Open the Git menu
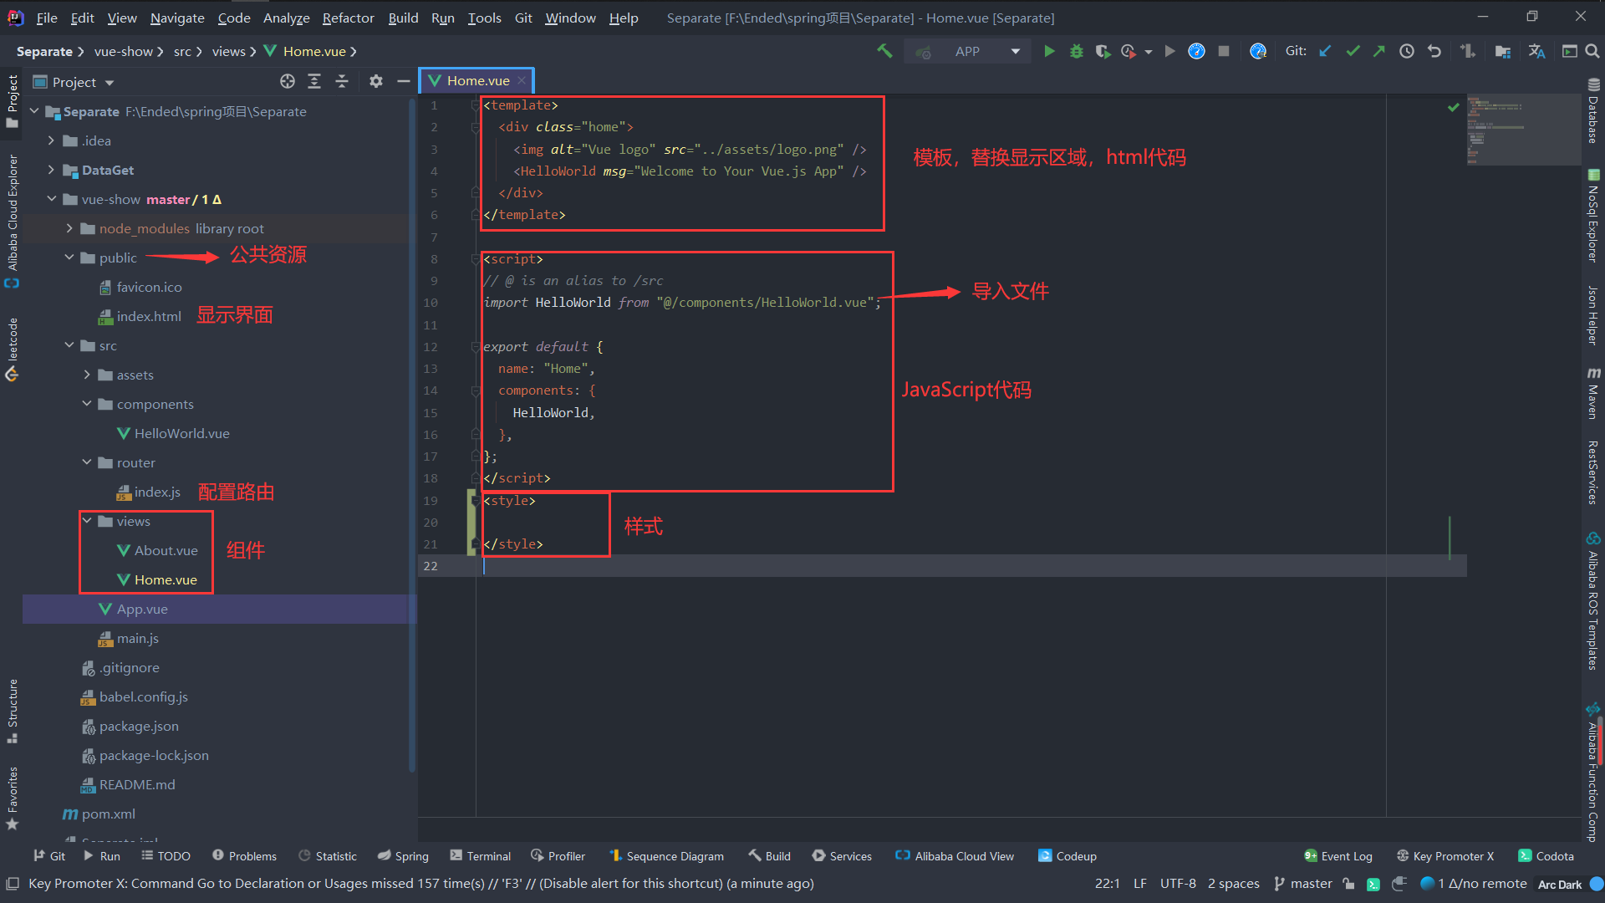 [x=523, y=18]
